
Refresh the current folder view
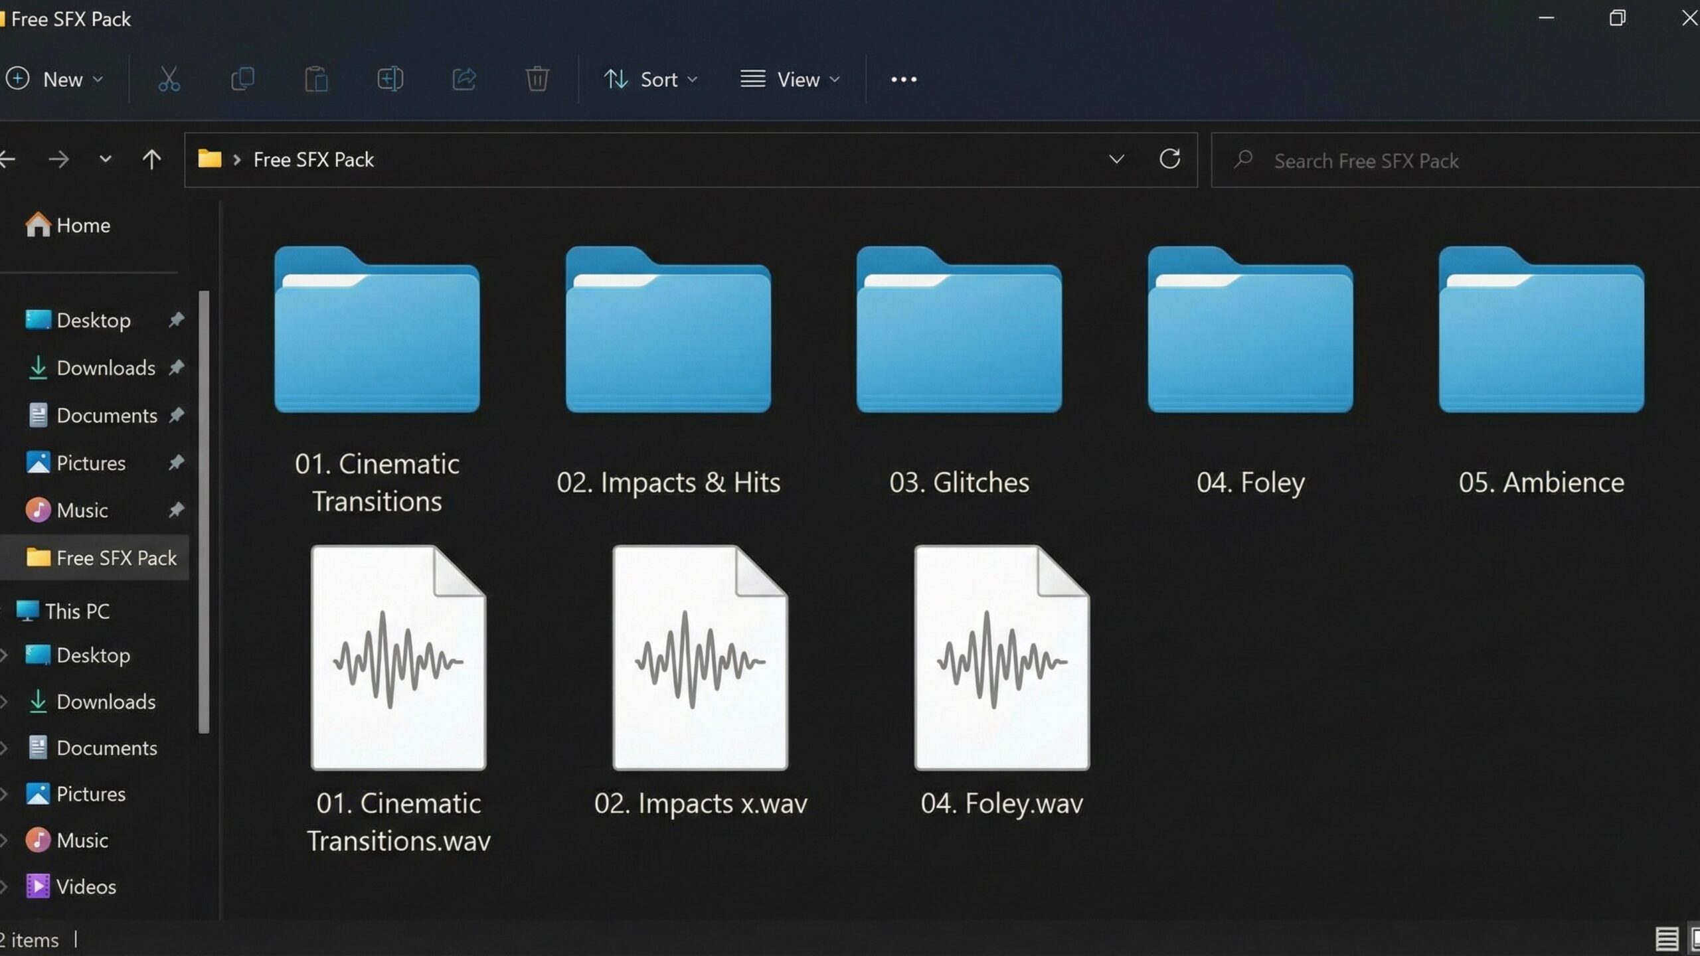pos(1171,159)
